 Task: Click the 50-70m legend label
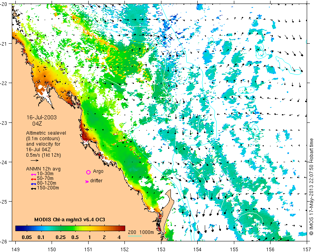pos(45,178)
